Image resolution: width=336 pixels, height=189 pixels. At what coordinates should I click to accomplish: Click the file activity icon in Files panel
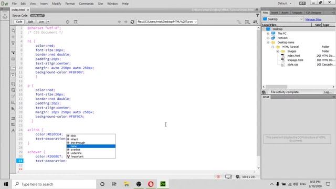click(x=264, y=92)
